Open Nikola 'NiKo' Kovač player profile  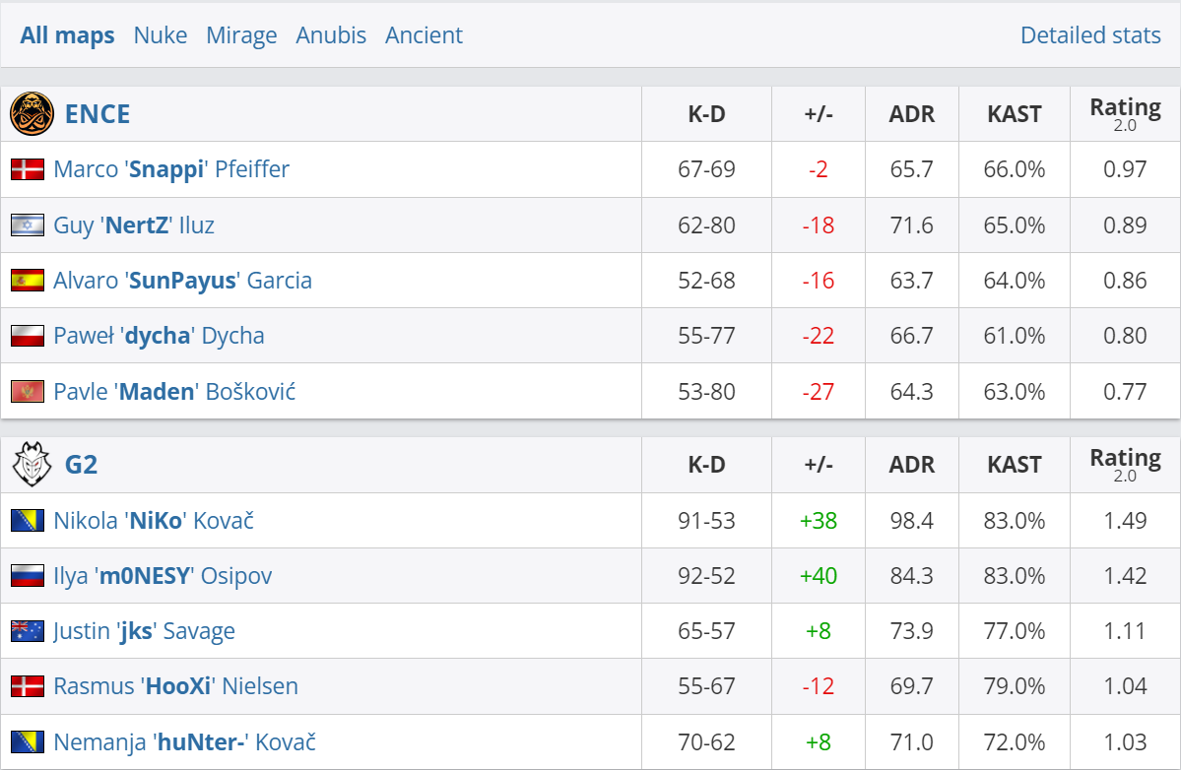(154, 520)
